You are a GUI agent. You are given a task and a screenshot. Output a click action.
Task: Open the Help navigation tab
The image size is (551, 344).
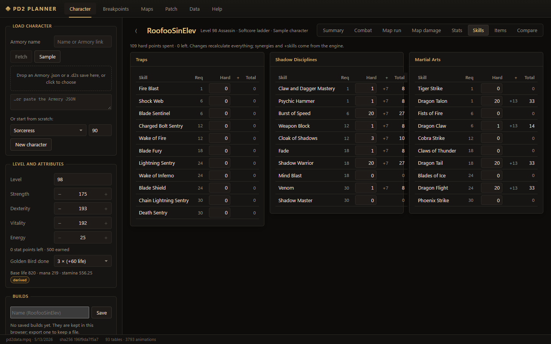tap(217, 9)
